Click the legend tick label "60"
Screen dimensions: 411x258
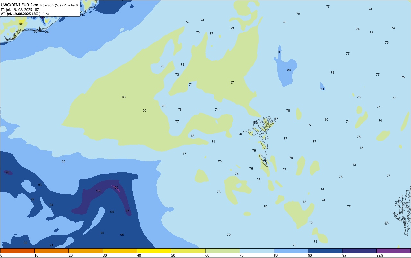pos(207,255)
